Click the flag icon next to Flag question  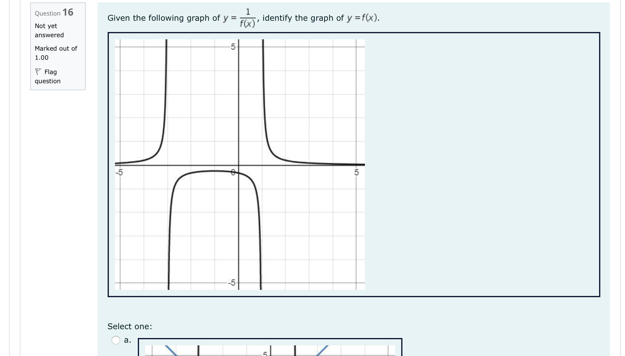click(x=38, y=71)
